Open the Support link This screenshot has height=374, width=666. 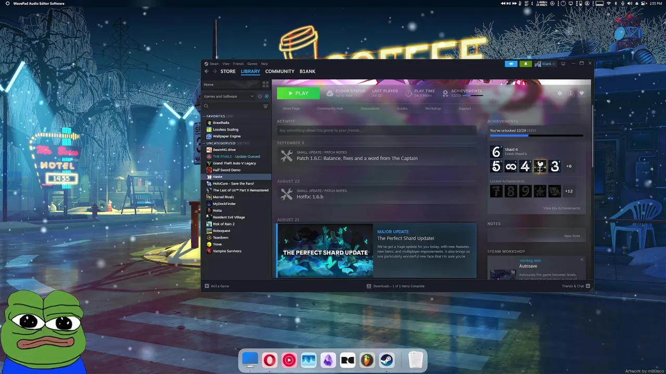(x=465, y=109)
